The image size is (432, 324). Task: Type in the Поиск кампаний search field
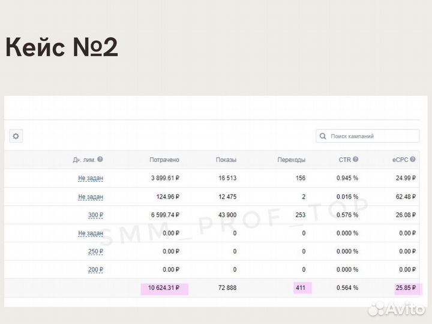372,136
